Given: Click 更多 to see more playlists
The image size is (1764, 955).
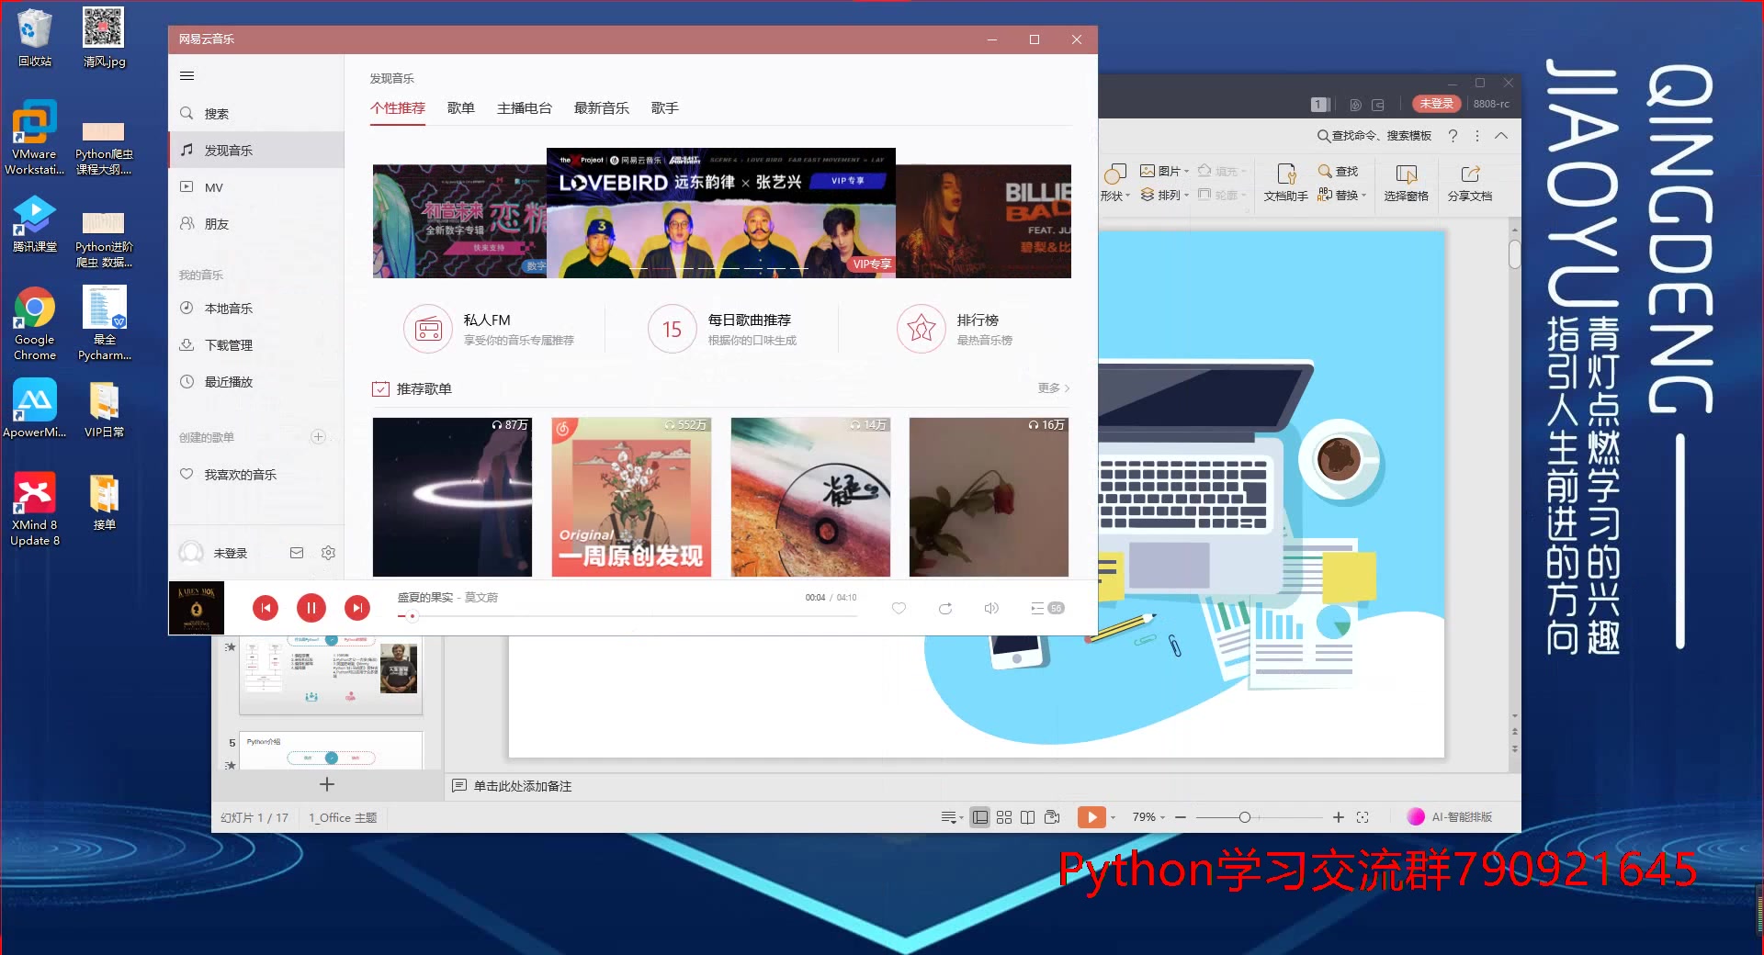Looking at the screenshot, I should click(x=1054, y=388).
